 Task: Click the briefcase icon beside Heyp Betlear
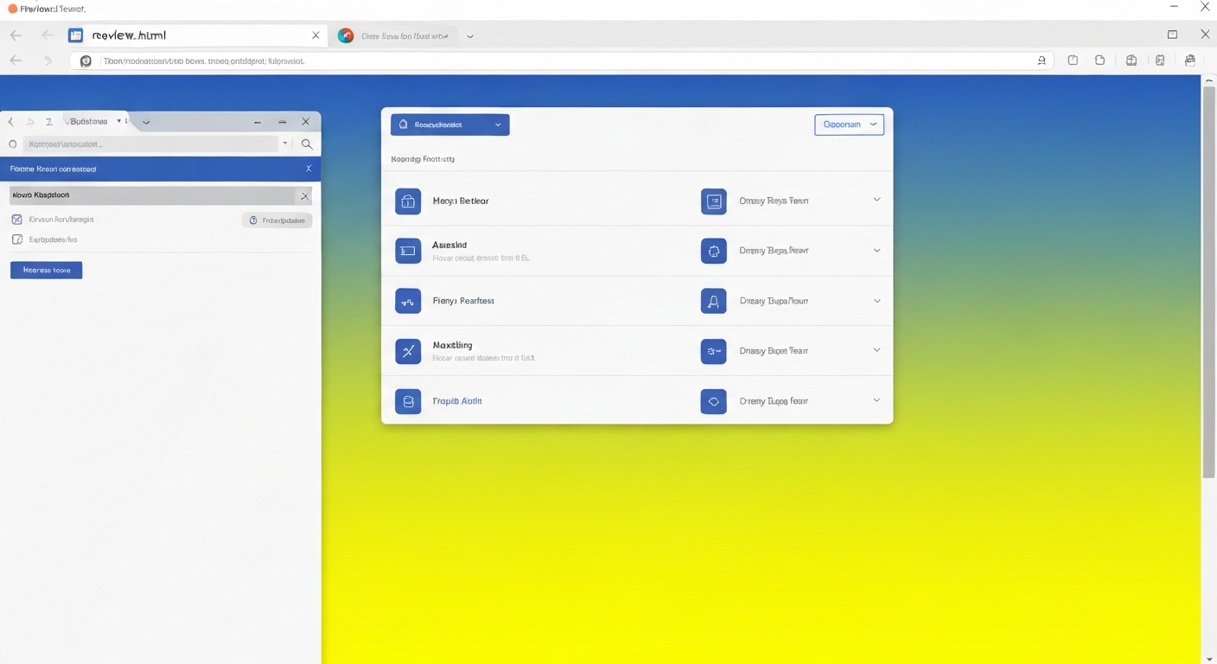coord(408,201)
